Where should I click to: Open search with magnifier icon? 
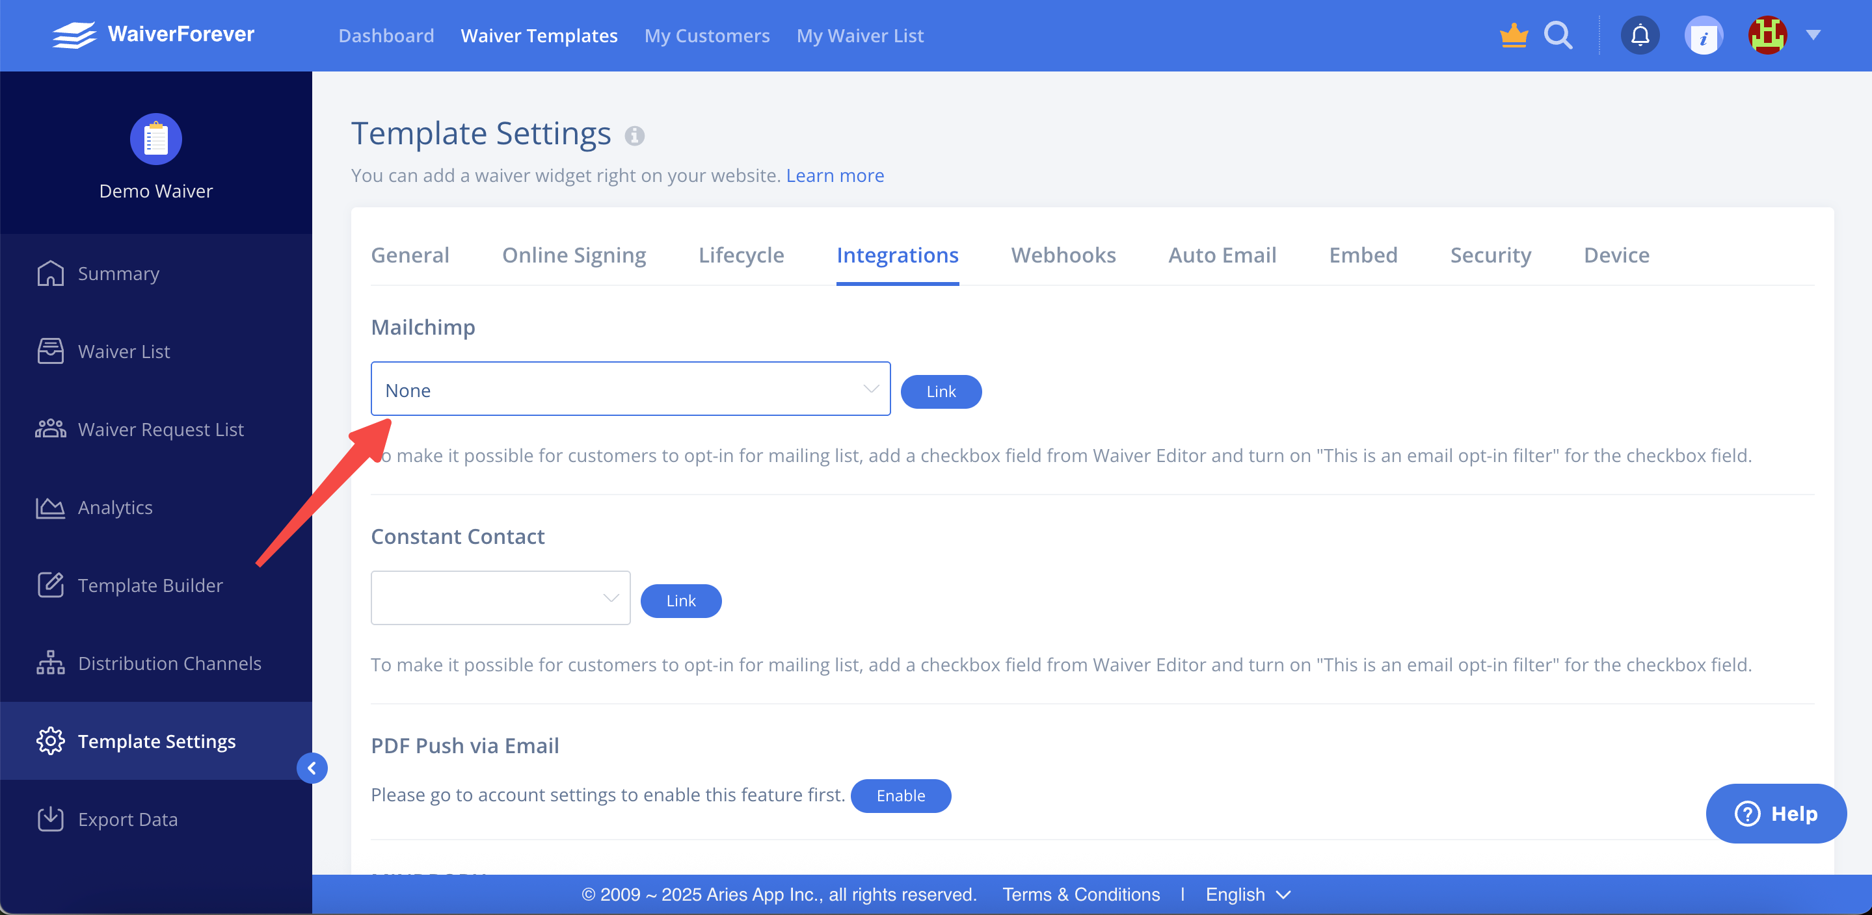1558,35
